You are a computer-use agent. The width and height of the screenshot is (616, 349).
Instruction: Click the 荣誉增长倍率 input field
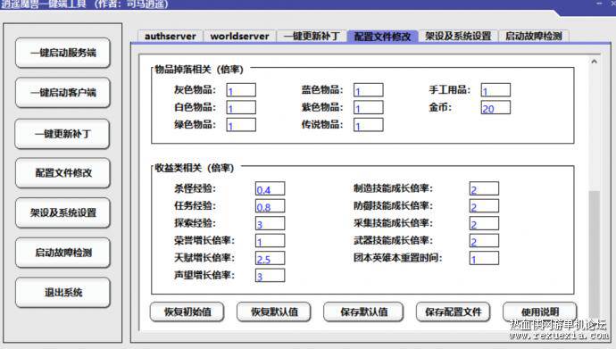point(271,241)
